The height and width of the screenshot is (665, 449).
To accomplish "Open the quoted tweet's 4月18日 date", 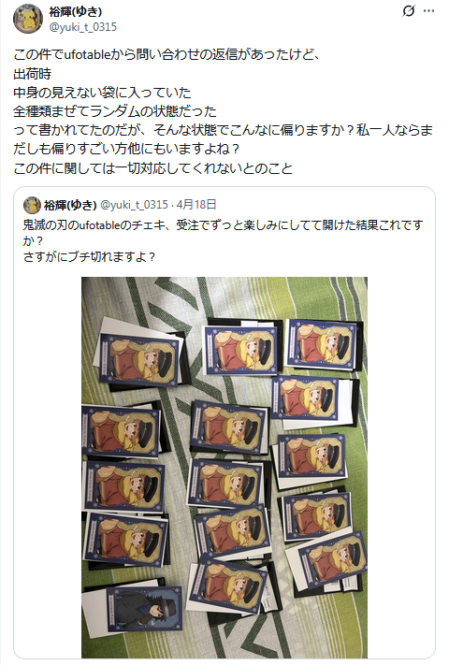I will tap(196, 205).
